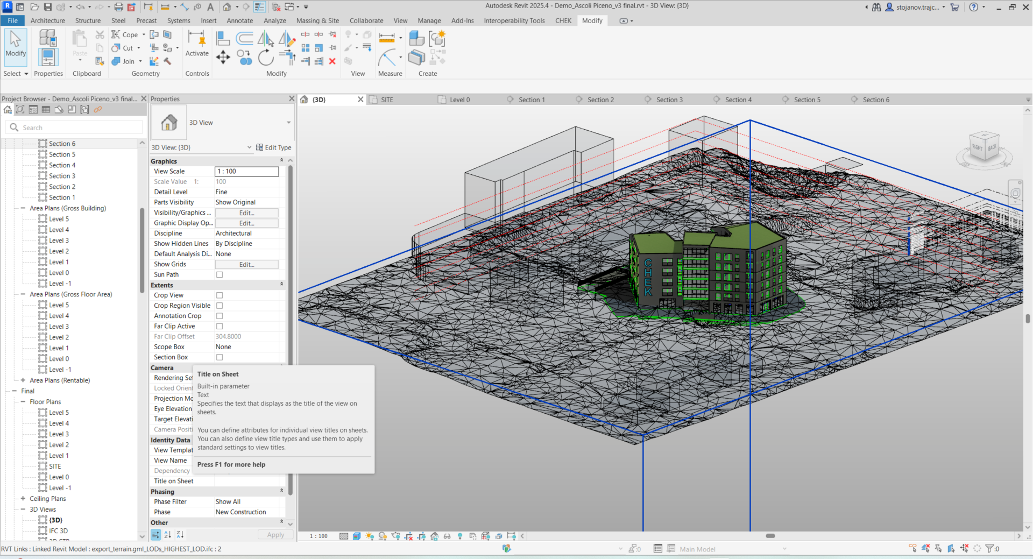Expand the Ceiling Plans tree node
This screenshot has height=559, width=1033.
coord(23,499)
